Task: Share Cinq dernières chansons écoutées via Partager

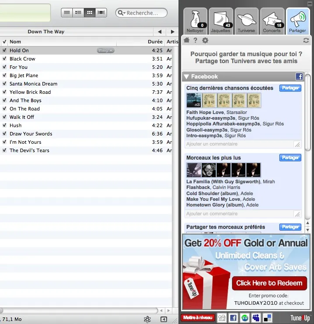Action: (290, 88)
